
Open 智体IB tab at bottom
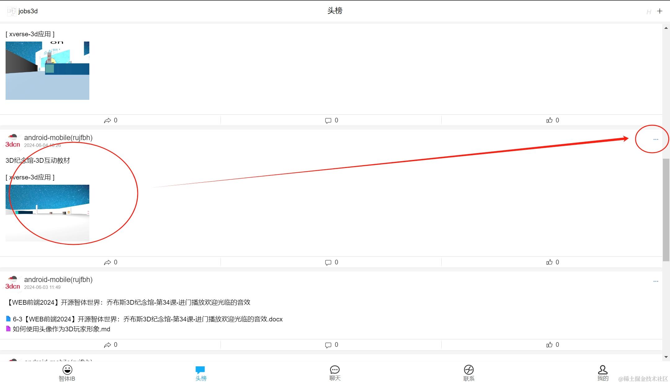pyautogui.click(x=67, y=373)
